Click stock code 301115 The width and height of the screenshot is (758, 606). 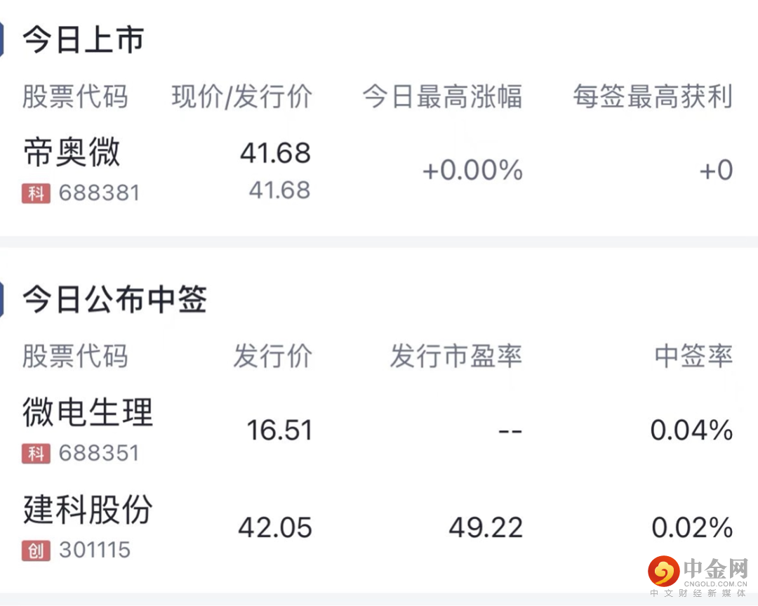95,550
